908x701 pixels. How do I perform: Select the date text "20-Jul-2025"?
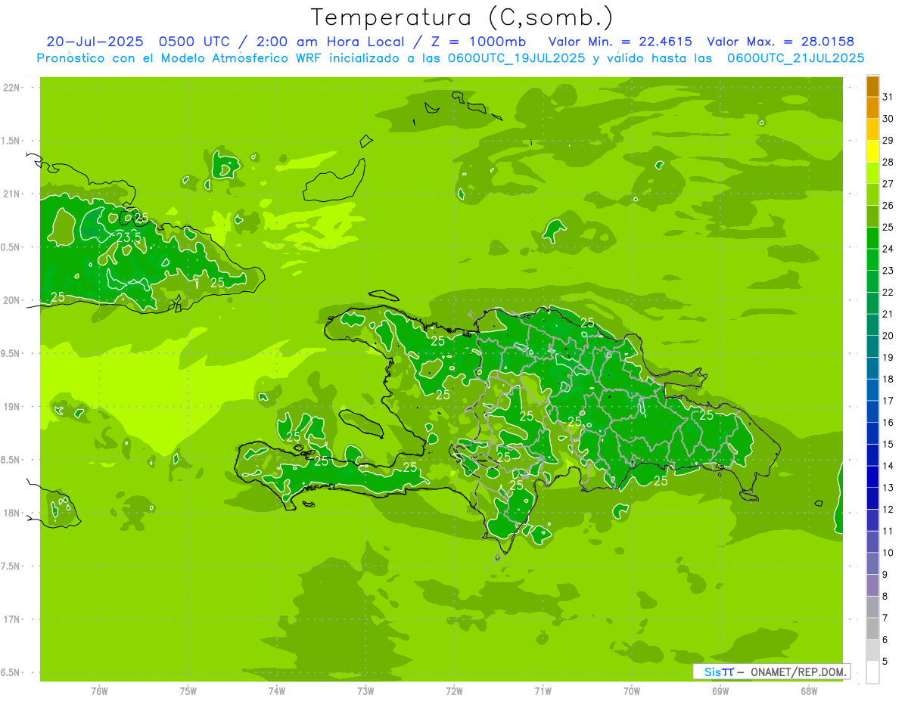pyautogui.click(x=94, y=42)
